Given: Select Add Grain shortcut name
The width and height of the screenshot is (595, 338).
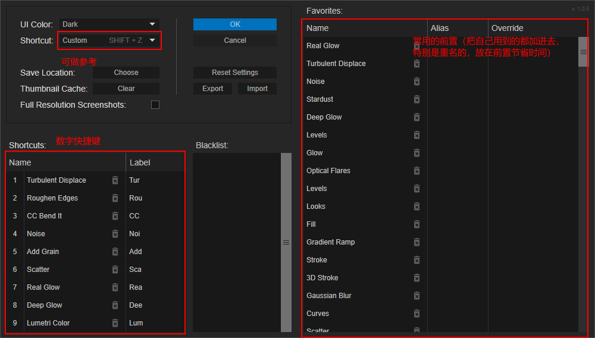Looking at the screenshot, I should click(43, 252).
